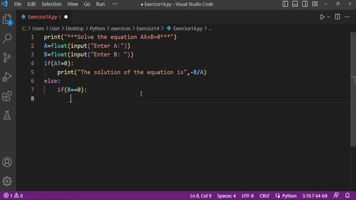Click the feedback icon in status bar
This screenshot has height=200, width=356.
click(x=336, y=196)
